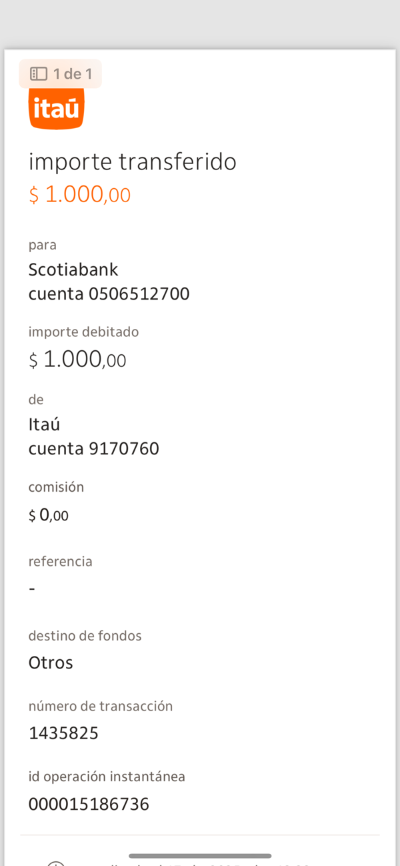Tap the "destino de fondos" label
Viewport: 400px width, 866px height.
pos(85,636)
